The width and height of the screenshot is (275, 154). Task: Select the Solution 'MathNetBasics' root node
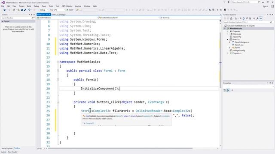tap(241, 26)
